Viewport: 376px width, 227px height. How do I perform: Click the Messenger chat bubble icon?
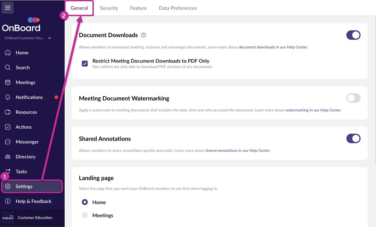[8, 142]
